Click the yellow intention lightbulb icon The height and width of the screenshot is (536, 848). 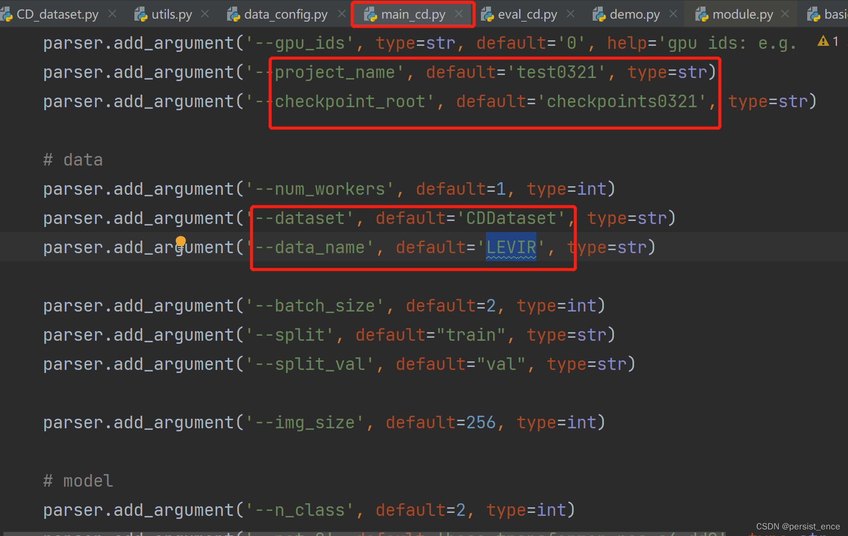(x=181, y=242)
